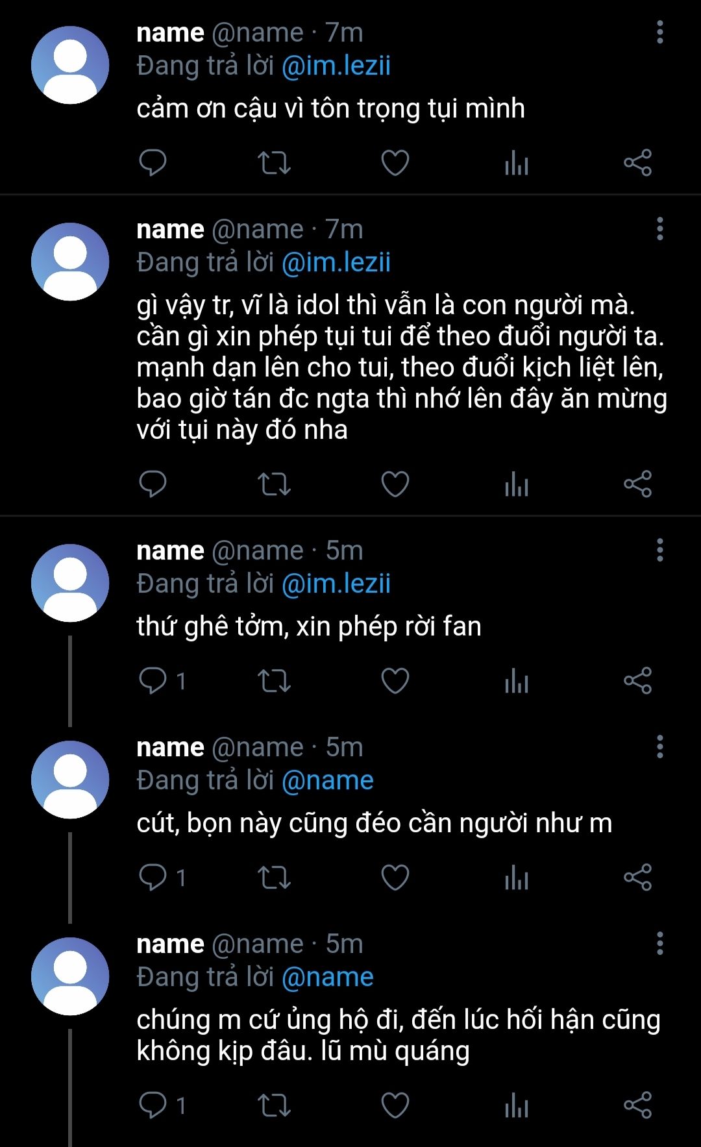
Task: Reply to the "cảm ơn cậu" tweet
Action: pos(153,162)
